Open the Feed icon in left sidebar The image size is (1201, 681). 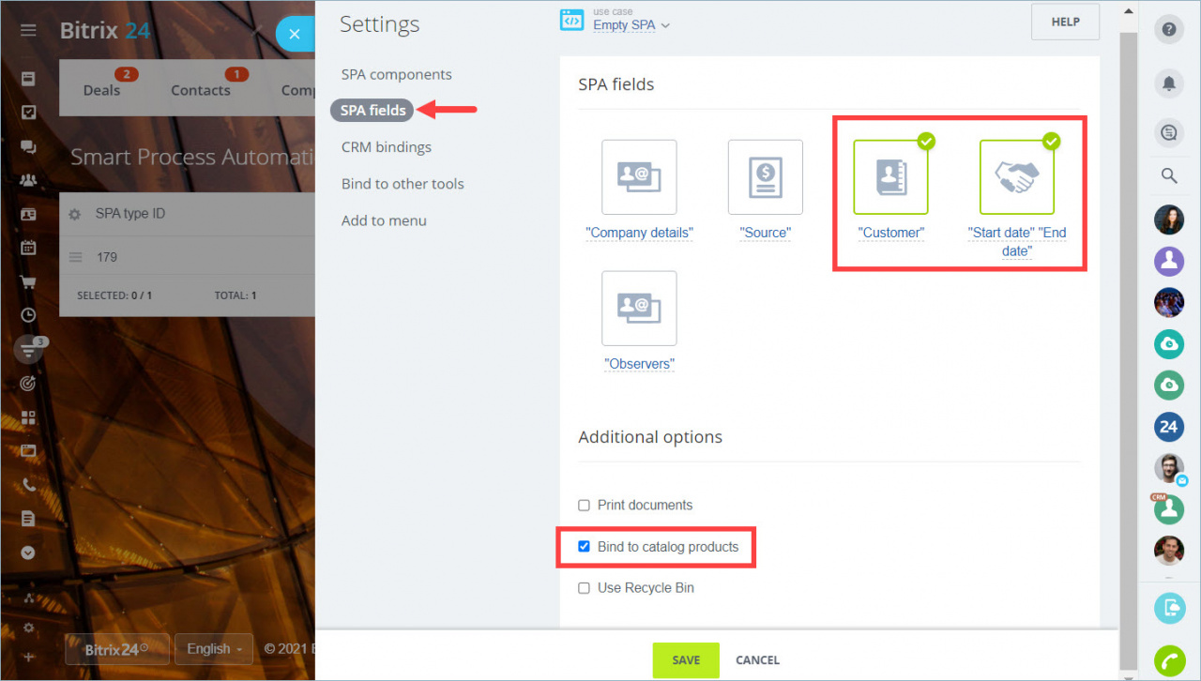(28, 79)
